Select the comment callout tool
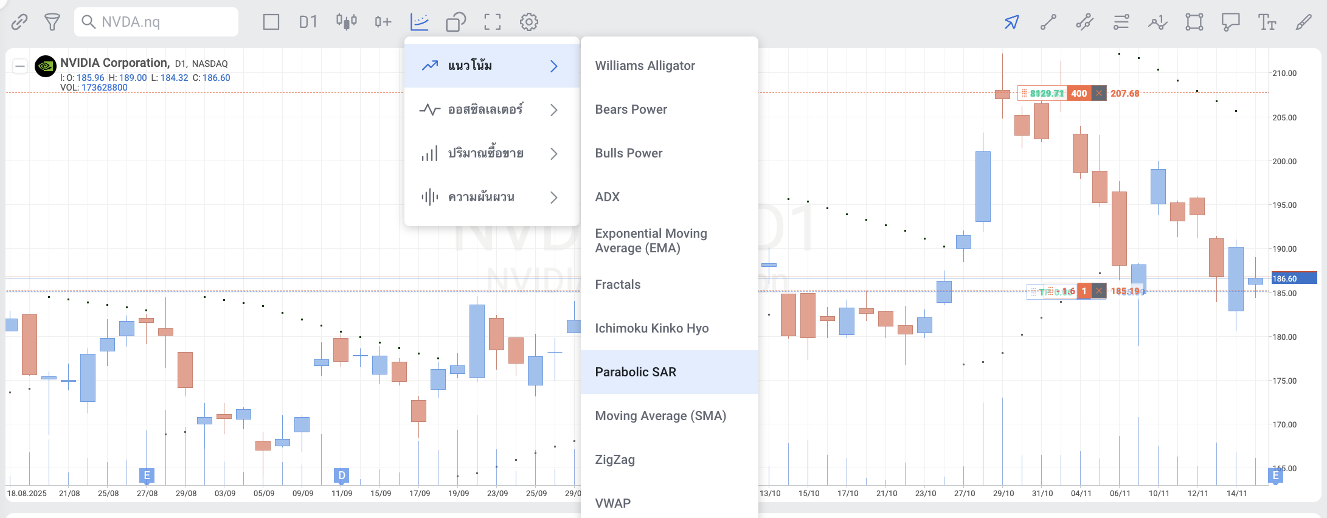 pyautogui.click(x=1231, y=22)
